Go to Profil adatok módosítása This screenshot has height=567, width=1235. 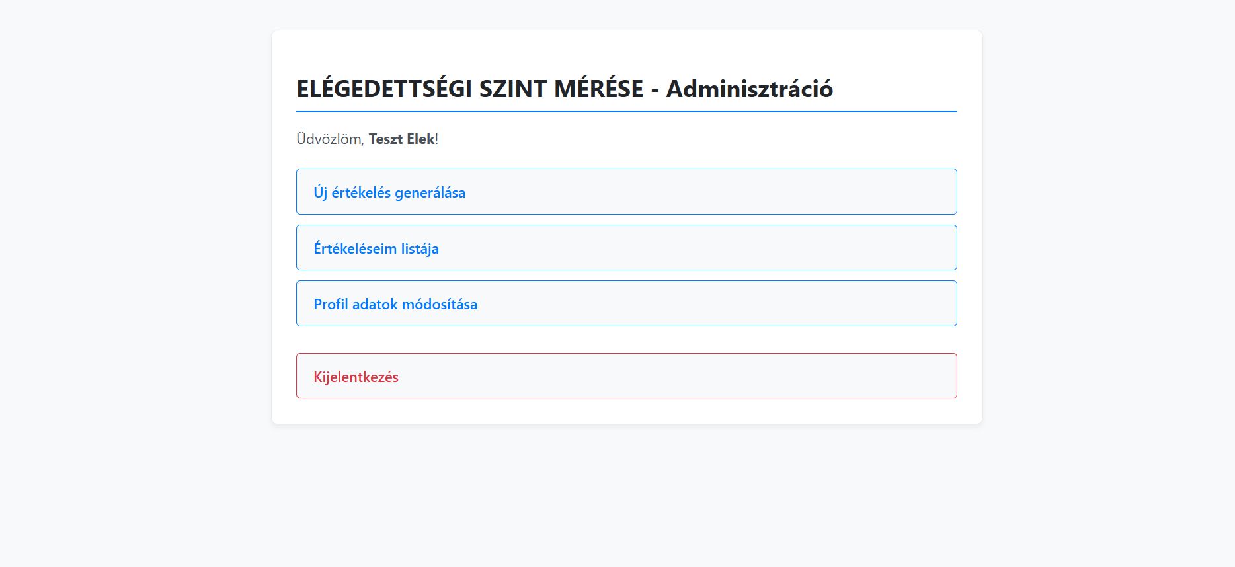pos(625,303)
